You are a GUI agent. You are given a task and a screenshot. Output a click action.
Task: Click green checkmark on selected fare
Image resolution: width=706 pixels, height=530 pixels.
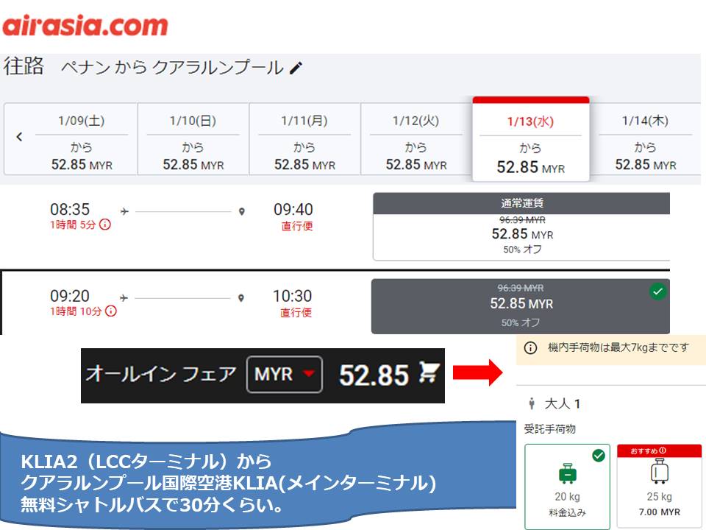(x=657, y=291)
